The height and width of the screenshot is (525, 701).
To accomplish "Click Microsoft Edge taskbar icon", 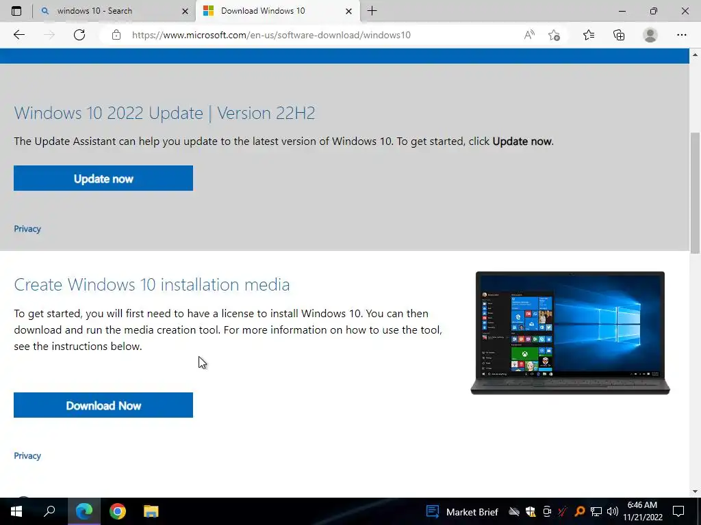I will pyautogui.click(x=84, y=511).
